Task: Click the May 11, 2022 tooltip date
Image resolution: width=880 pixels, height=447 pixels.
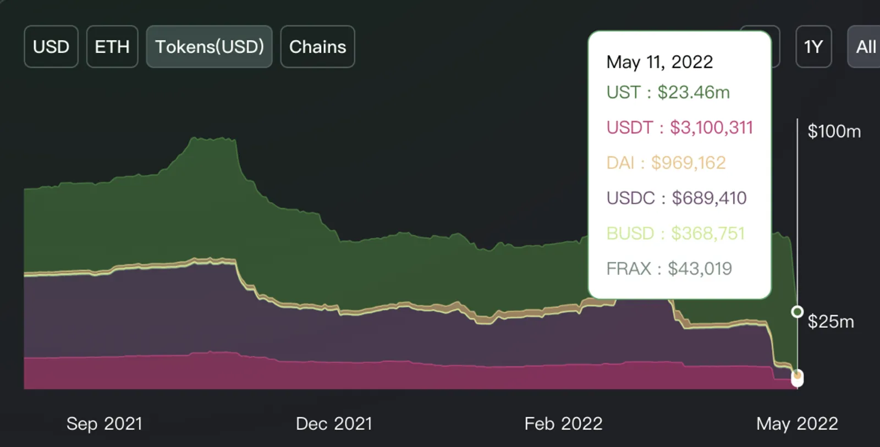Action: (659, 62)
